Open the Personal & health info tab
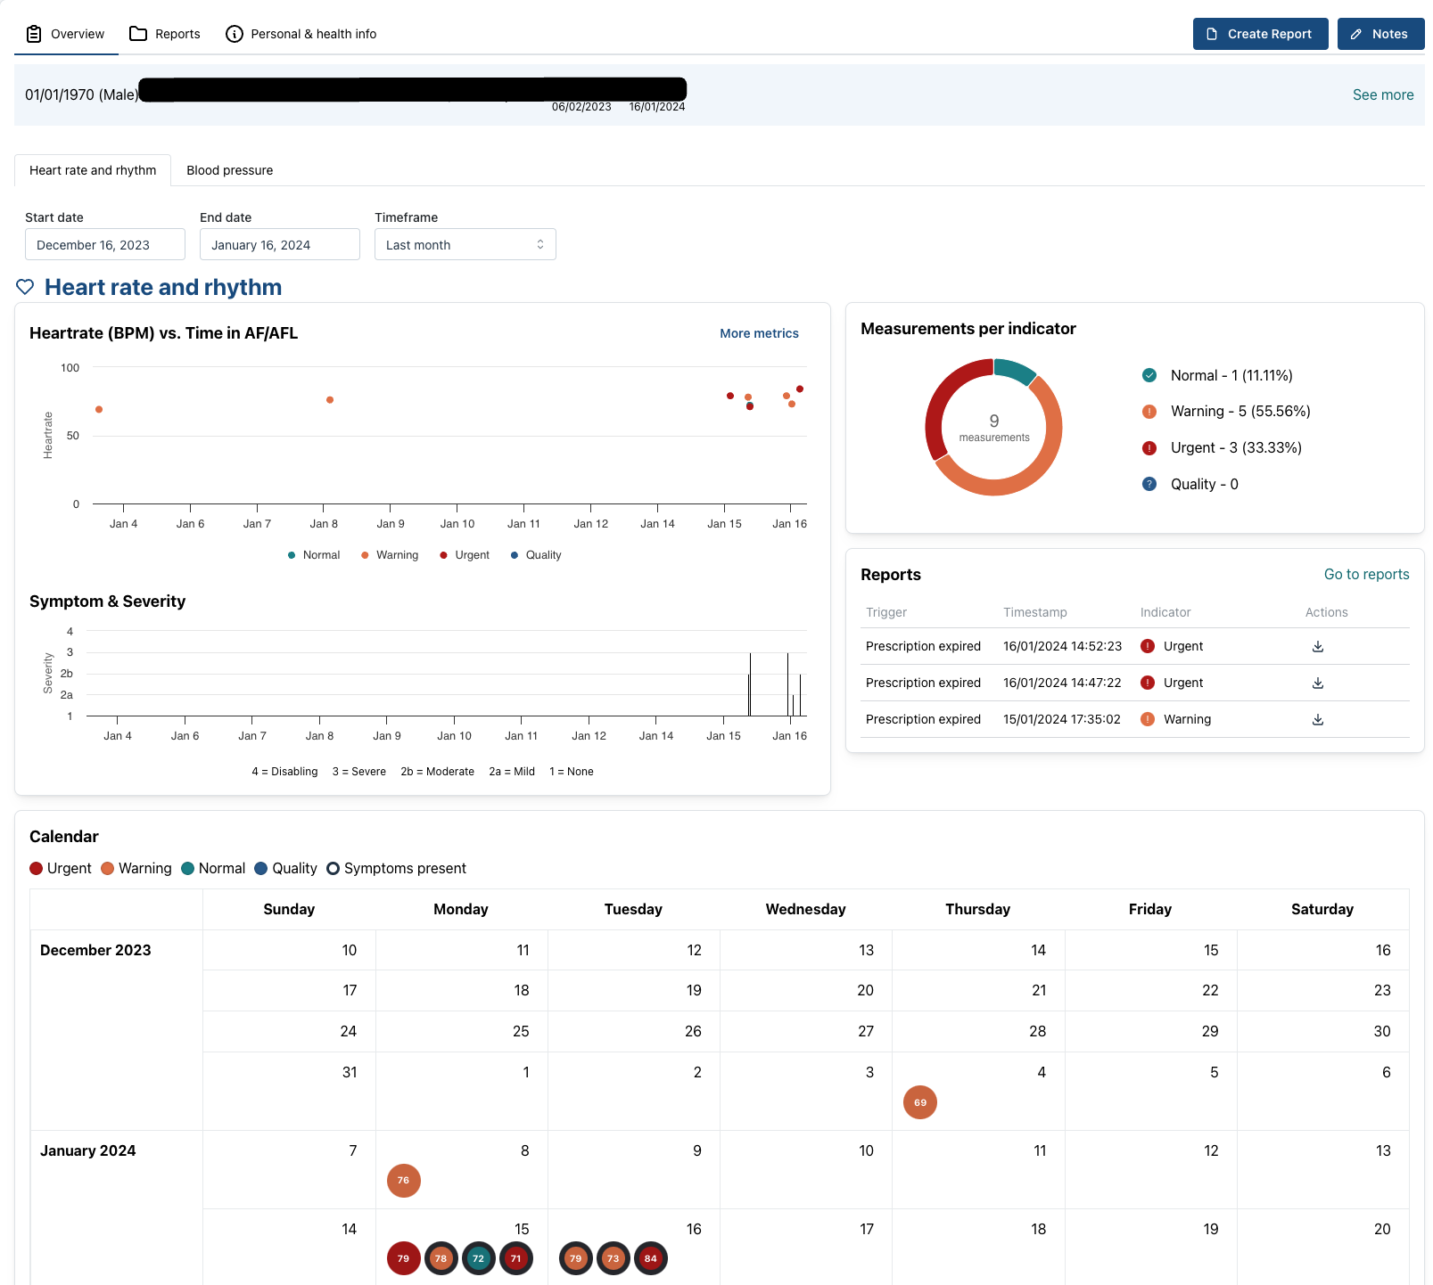 pos(301,34)
